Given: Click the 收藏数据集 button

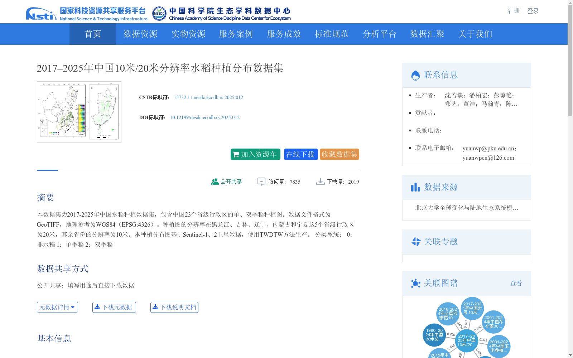Looking at the screenshot, I should (x=340, y=154).
